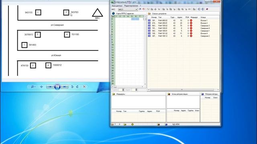Image resolution: width=257 pixels, height=144 pixels.
Task: Click the type cell РиМ 181.02
Action: [163, 33]
